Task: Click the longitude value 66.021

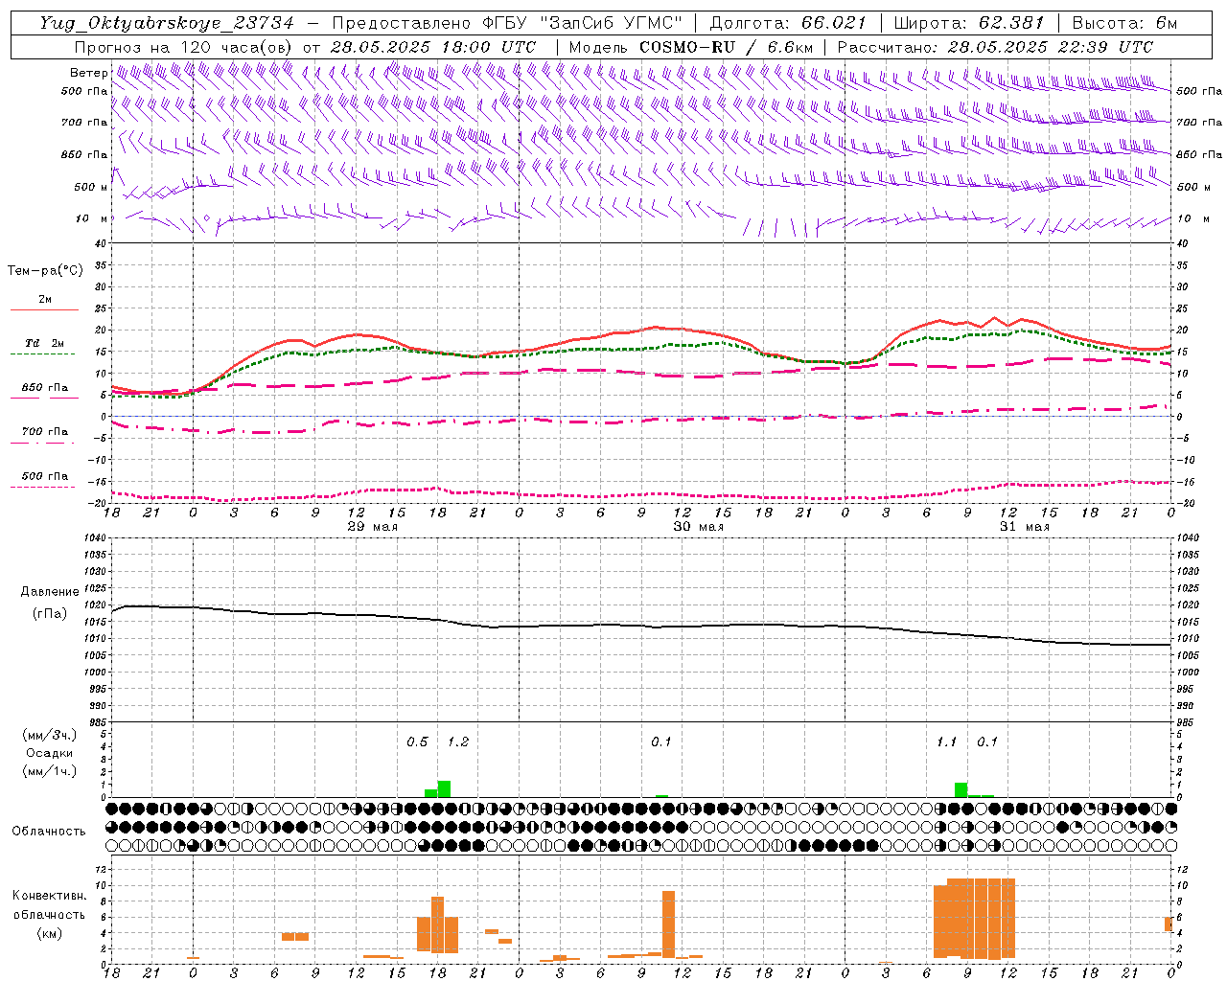Action: (x=834, y=23)
